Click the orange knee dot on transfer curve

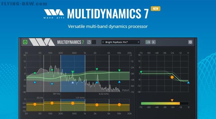[172, 77]
